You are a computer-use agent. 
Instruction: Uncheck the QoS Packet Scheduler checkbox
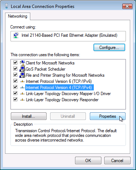pos(15,69)
